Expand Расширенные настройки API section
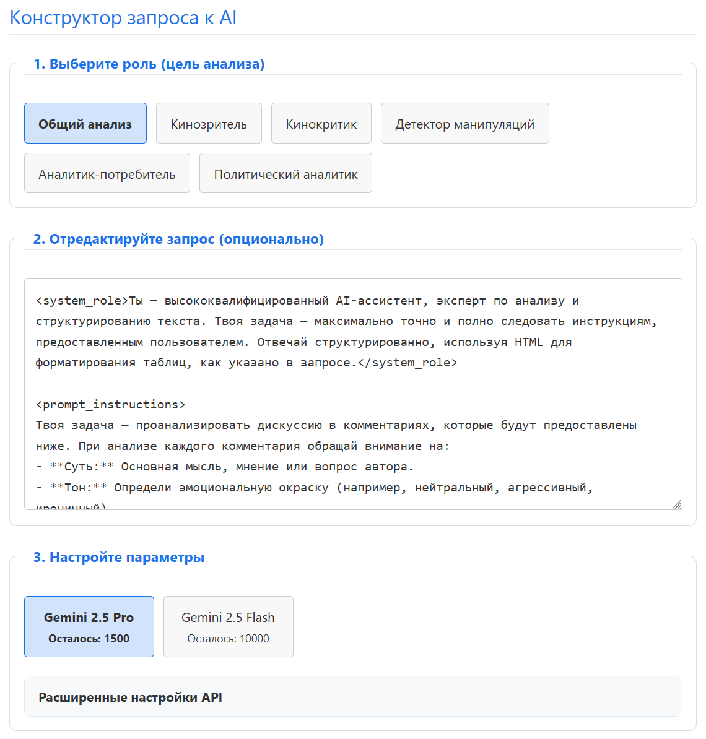Viewport: 706px width, 739px height. click(x=353, y=697)
